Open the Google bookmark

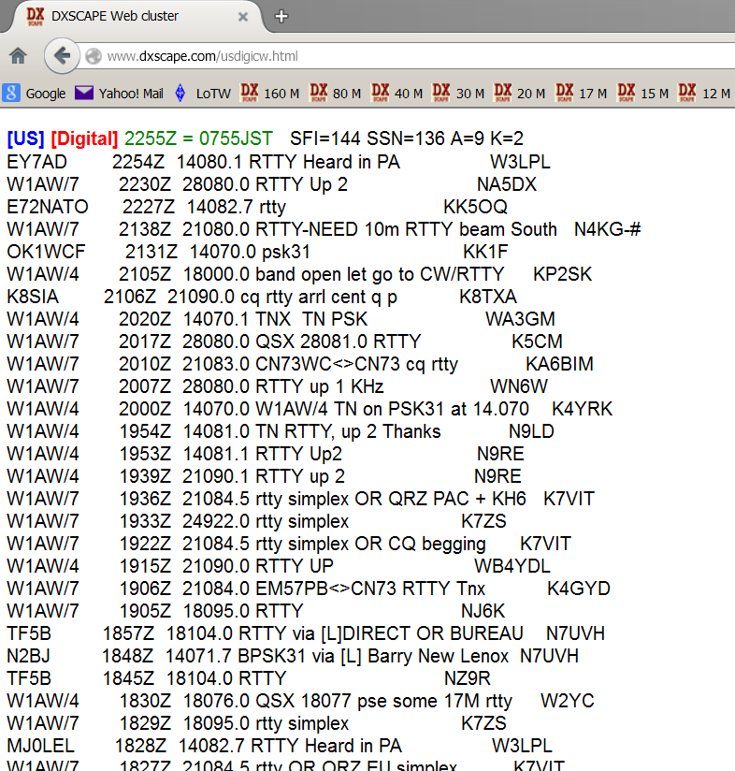[x=34, y=93]
